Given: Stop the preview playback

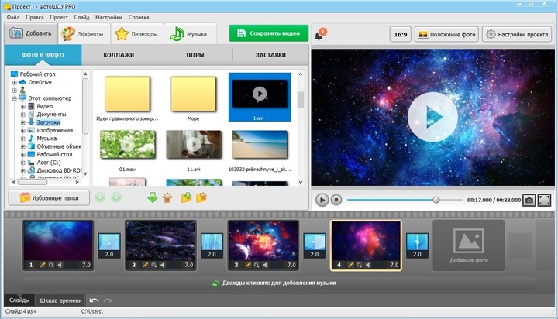Looking at the screenshot, I should 336,200.
